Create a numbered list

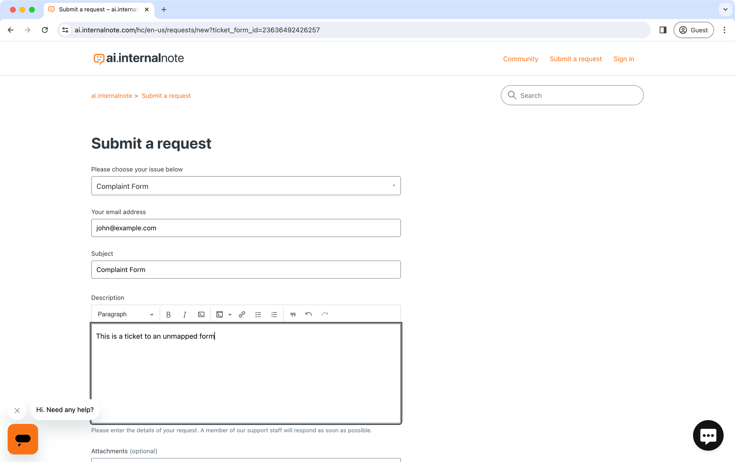(274, 315)
